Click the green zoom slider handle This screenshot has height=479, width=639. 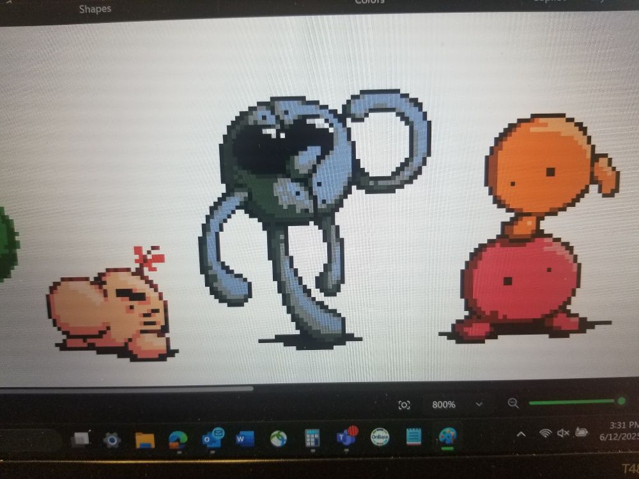point(622,401)
